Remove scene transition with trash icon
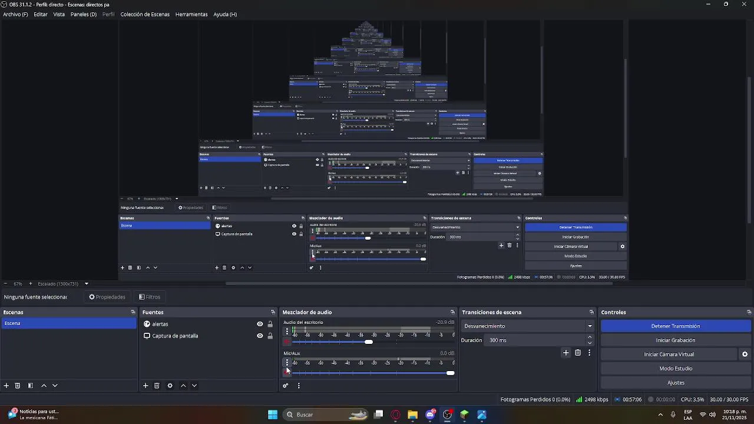The image size is (754, 424). point(578,353)
